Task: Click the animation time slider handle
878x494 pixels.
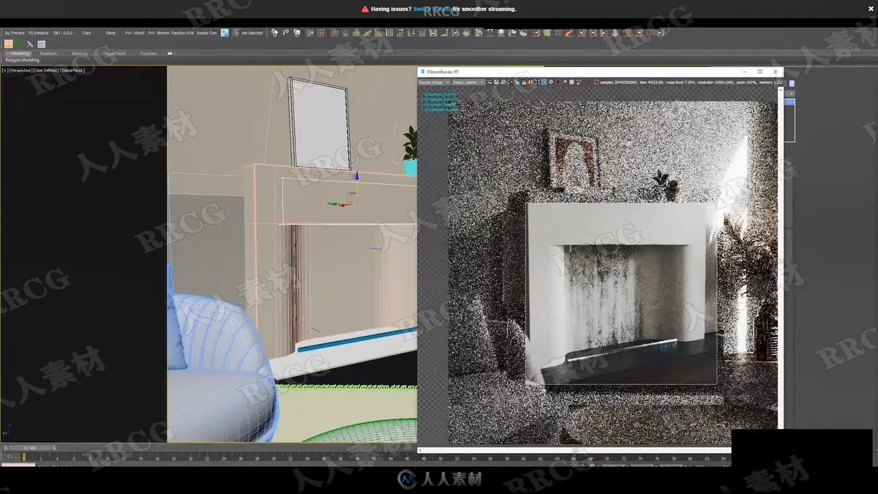Action: 31,448
